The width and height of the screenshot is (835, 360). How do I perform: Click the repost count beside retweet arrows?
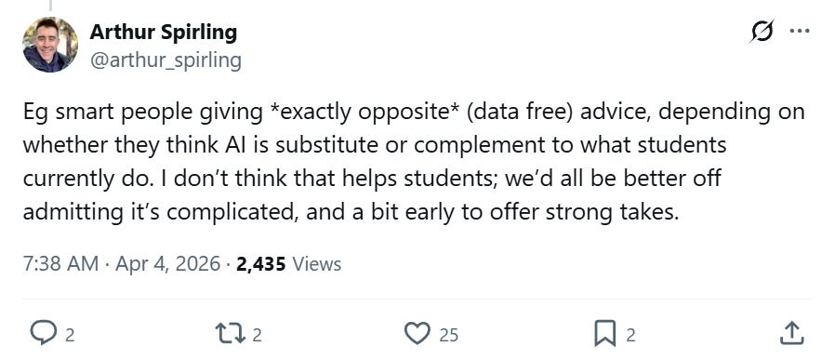click(x=257, y=335)
